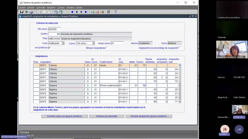Enable Bloque Asignaturas checkbox
This screenshot has height=139, width=248.
pos(107,48)
